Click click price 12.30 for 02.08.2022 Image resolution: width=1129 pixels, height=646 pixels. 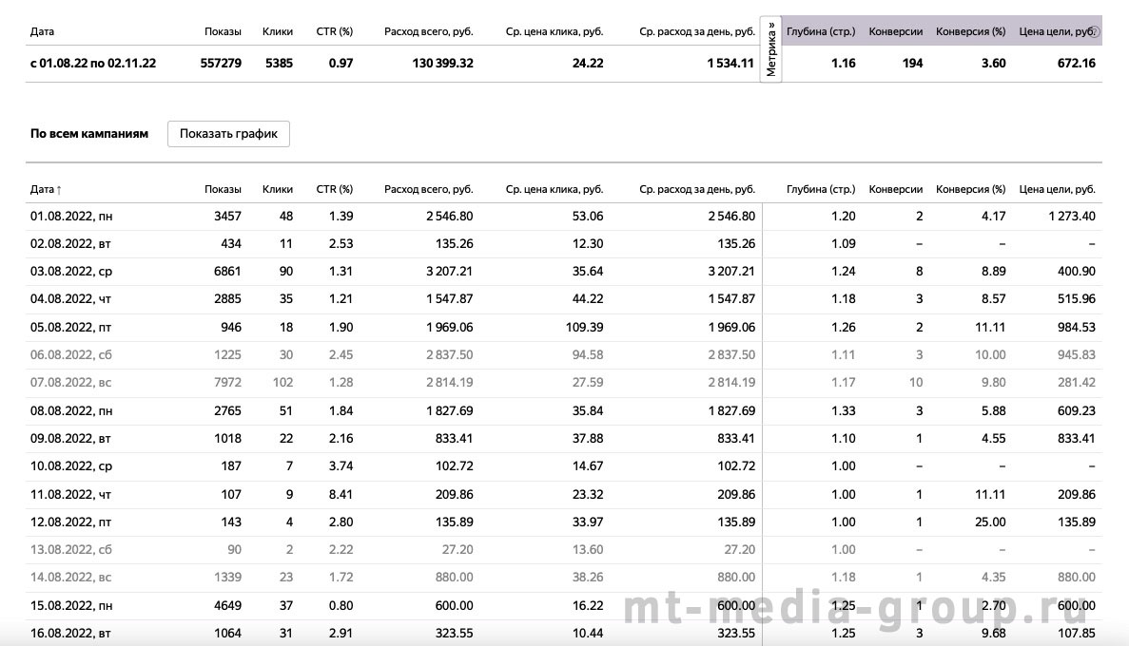click(588, 244)
